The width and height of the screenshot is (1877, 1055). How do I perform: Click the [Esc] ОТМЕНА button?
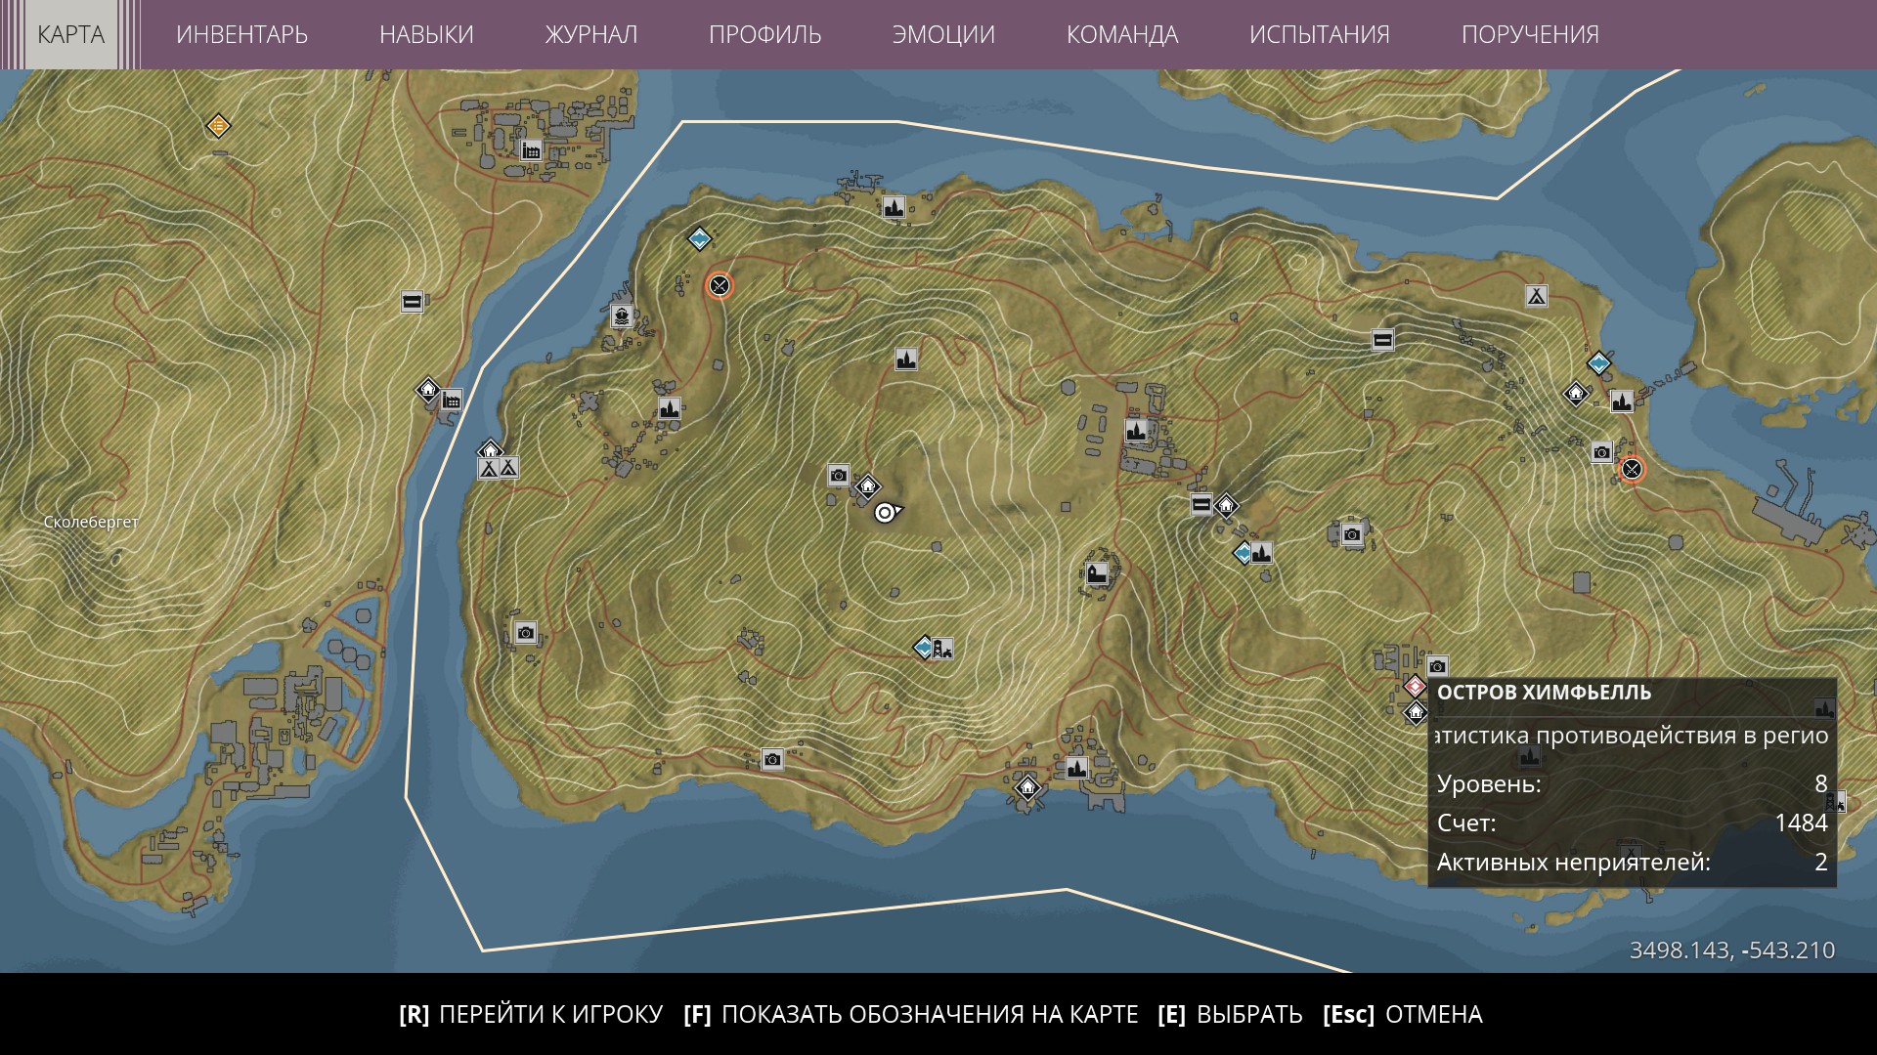pyautogui.click(x=1403, y=1014)
